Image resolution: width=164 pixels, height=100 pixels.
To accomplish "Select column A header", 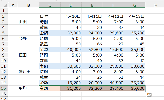I will point(13,5).
